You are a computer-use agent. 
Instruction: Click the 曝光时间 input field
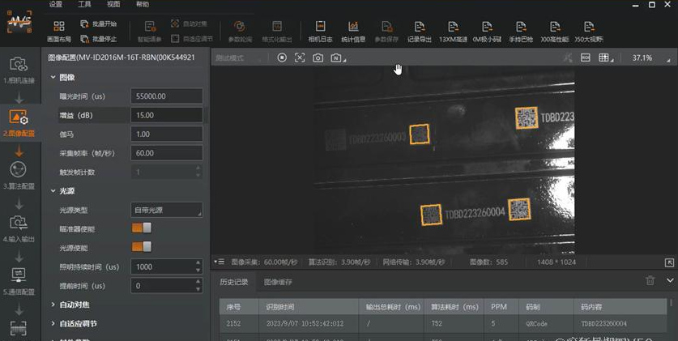166,96
